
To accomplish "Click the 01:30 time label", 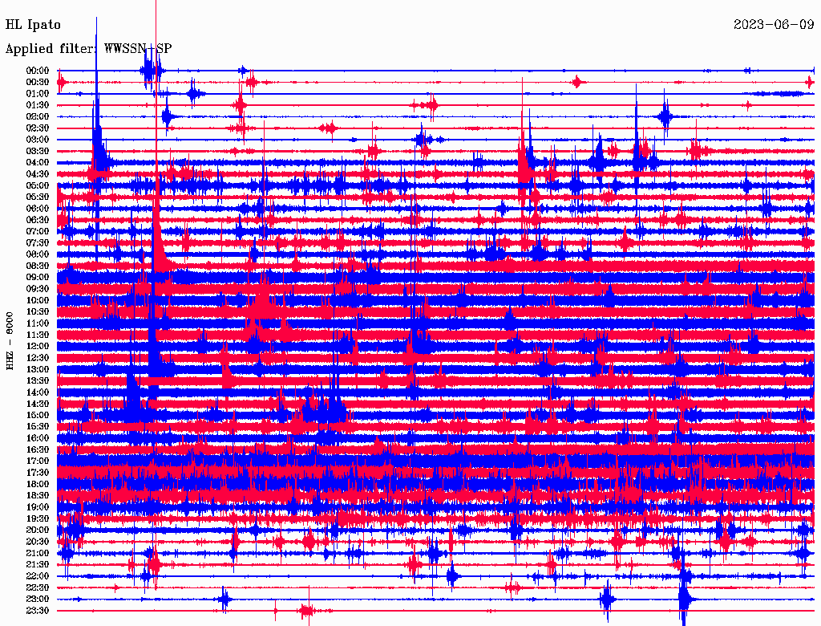I will 38,105.
